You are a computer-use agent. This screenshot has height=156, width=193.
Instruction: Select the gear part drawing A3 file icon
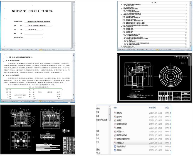(x=115, y=139)
